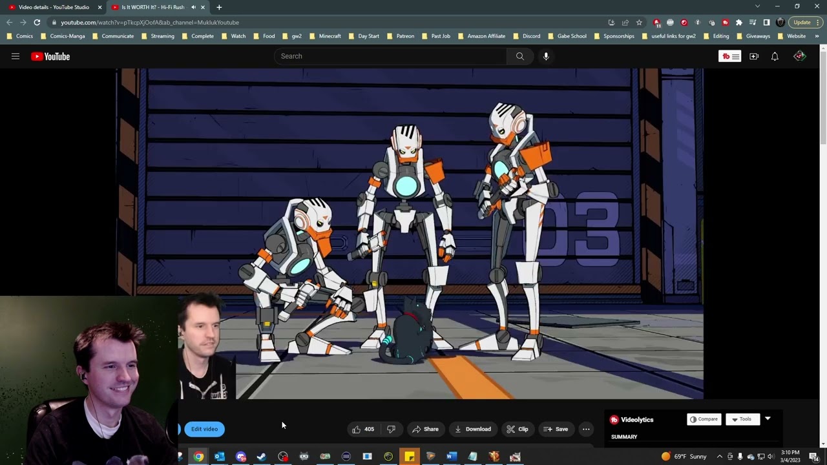
Task: Reload the current page
Action: point(37,23)
